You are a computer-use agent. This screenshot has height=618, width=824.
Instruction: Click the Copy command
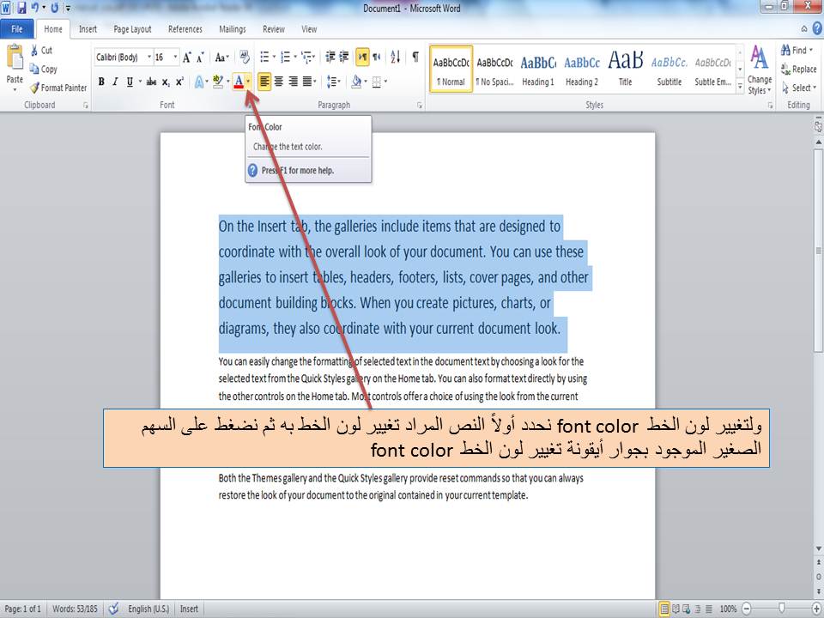click(43, 69)
